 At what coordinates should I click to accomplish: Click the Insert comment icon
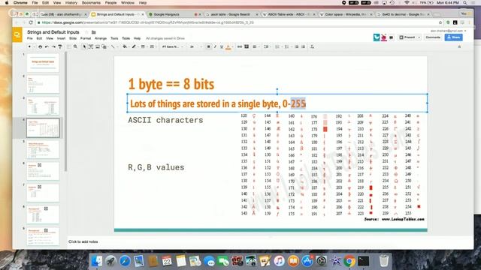tap(247, 46)
